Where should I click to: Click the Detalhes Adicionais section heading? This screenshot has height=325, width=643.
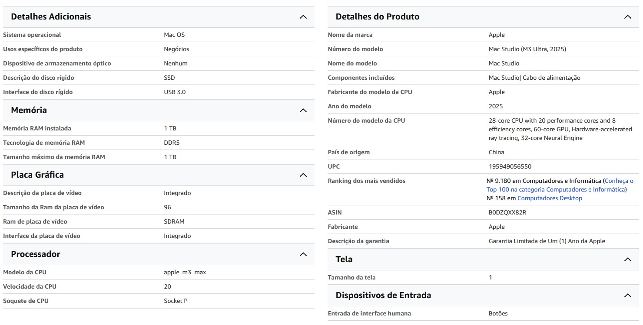click(x=51, y=17)
